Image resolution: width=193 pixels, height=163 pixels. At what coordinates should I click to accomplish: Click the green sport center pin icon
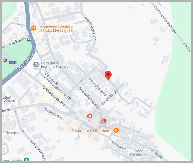[26, 160]
